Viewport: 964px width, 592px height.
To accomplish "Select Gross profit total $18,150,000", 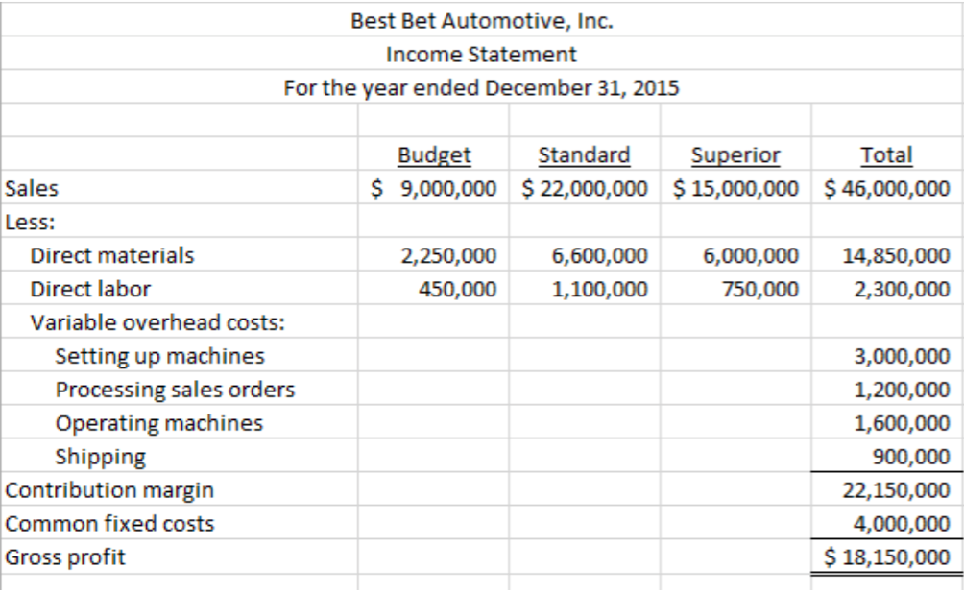I will pyautogui.click(x=887, y=557).
